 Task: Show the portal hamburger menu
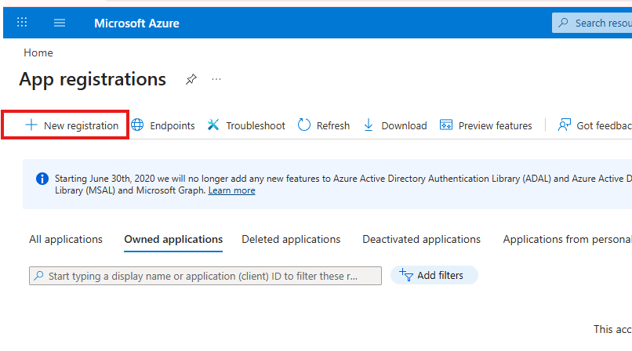coord(60,23)
